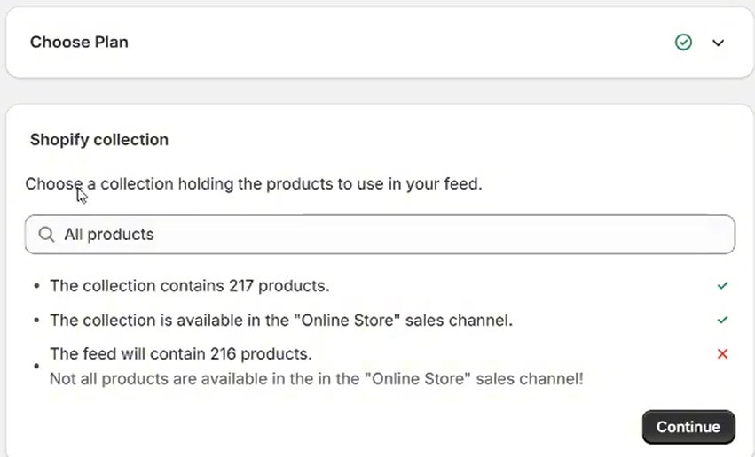
Task: Expand the Choose Plan section chevron
Action: point(719,43)
